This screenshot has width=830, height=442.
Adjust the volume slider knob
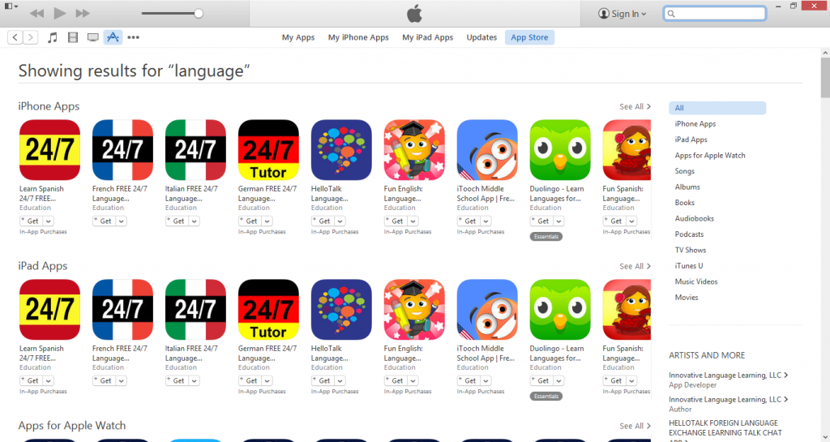click(199, 13)
